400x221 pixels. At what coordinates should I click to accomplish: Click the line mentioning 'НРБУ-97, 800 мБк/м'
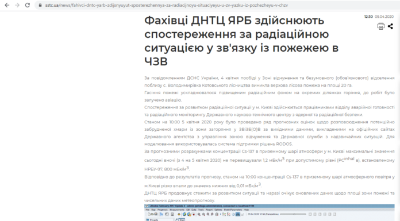click(167, 169)
